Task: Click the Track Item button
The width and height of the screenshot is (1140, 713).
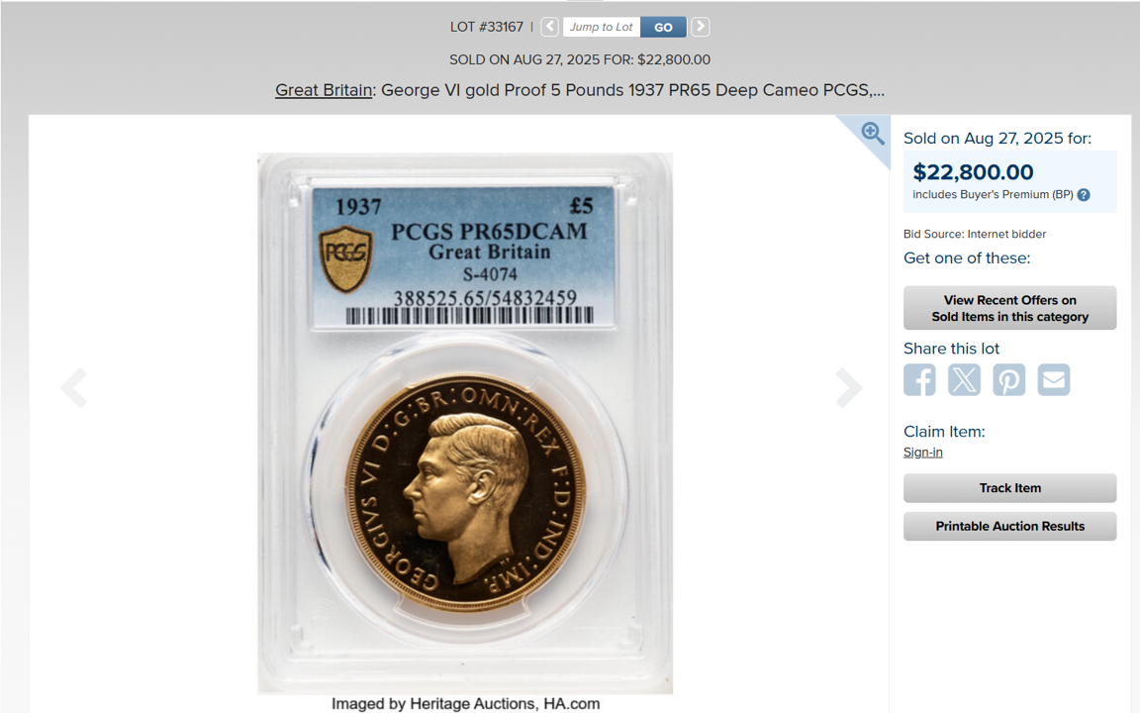Action: pos(1009,488)
